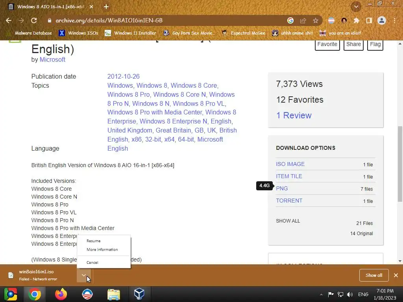Image resolution: width=403 pixels, height=302 pixels.
Task: Click Show all downloads button
Action: pyautogui.click(x=374, y=275)
